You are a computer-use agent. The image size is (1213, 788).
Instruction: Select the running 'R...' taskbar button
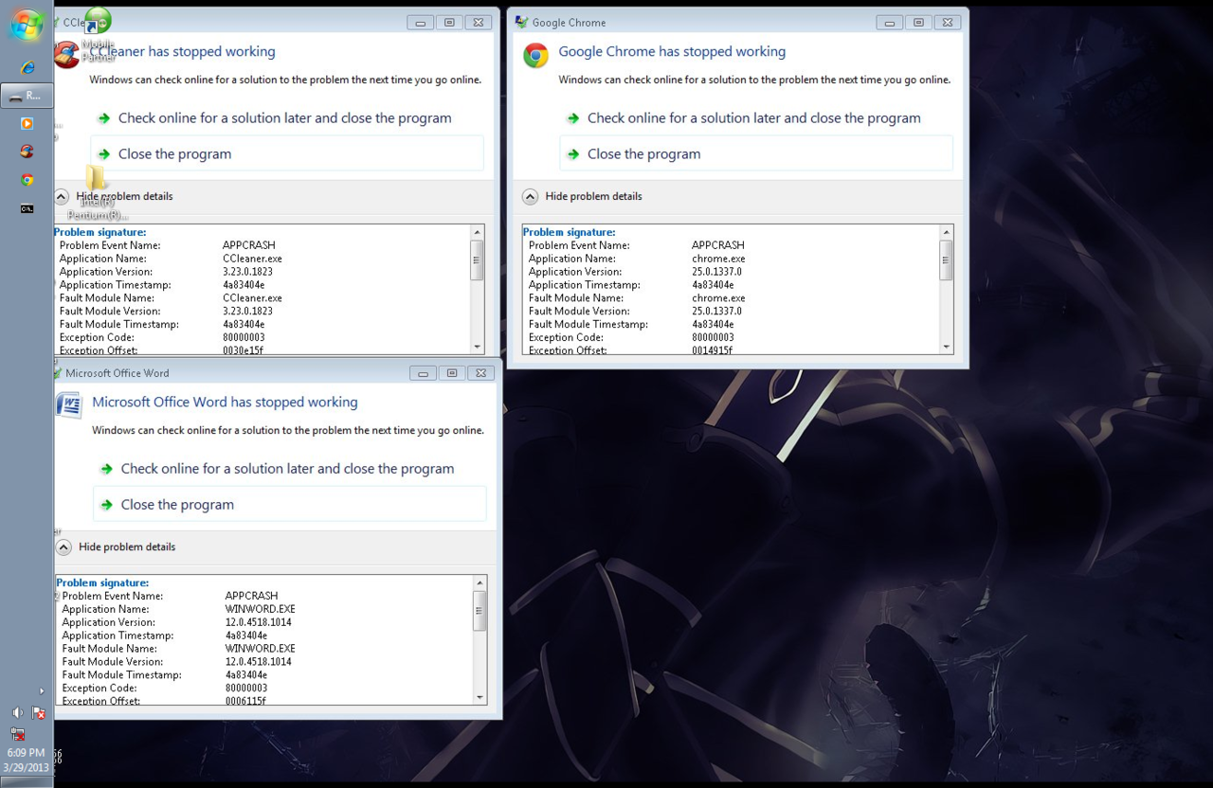tap(27, 96)
